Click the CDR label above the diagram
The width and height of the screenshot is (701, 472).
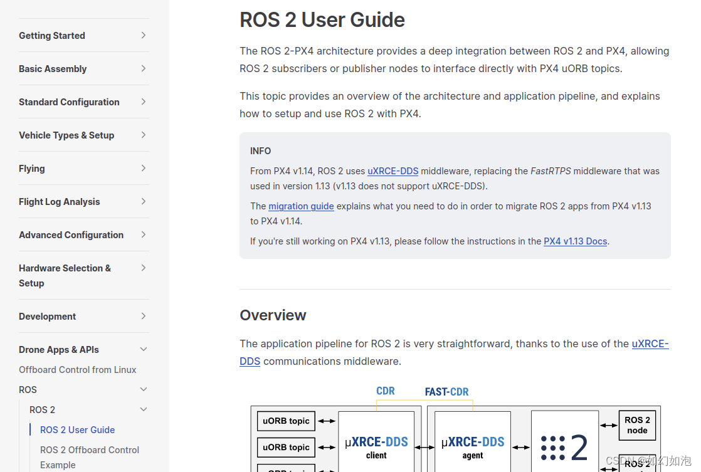[386, 391]
